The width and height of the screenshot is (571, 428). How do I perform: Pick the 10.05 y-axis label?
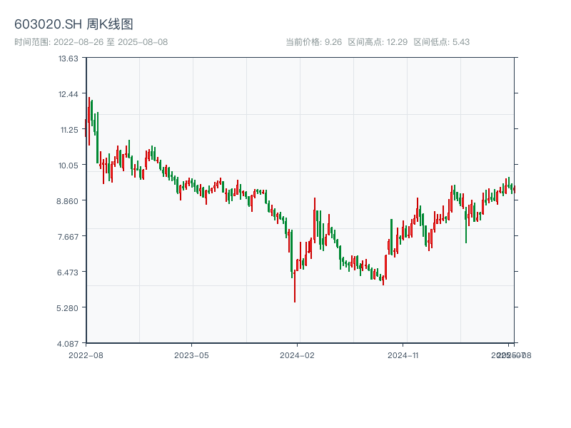(x=69, y=165)
